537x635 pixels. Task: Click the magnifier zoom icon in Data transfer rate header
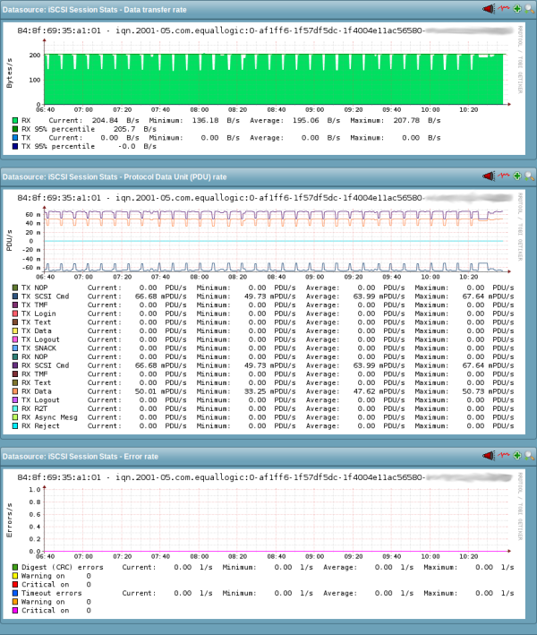(529, 8)
